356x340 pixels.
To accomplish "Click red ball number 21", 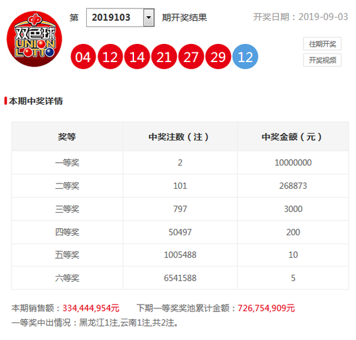I will coord(164,57).
